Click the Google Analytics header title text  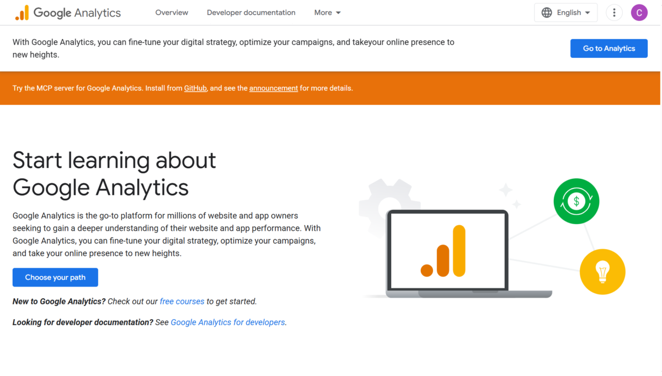(x=77, y=13)
